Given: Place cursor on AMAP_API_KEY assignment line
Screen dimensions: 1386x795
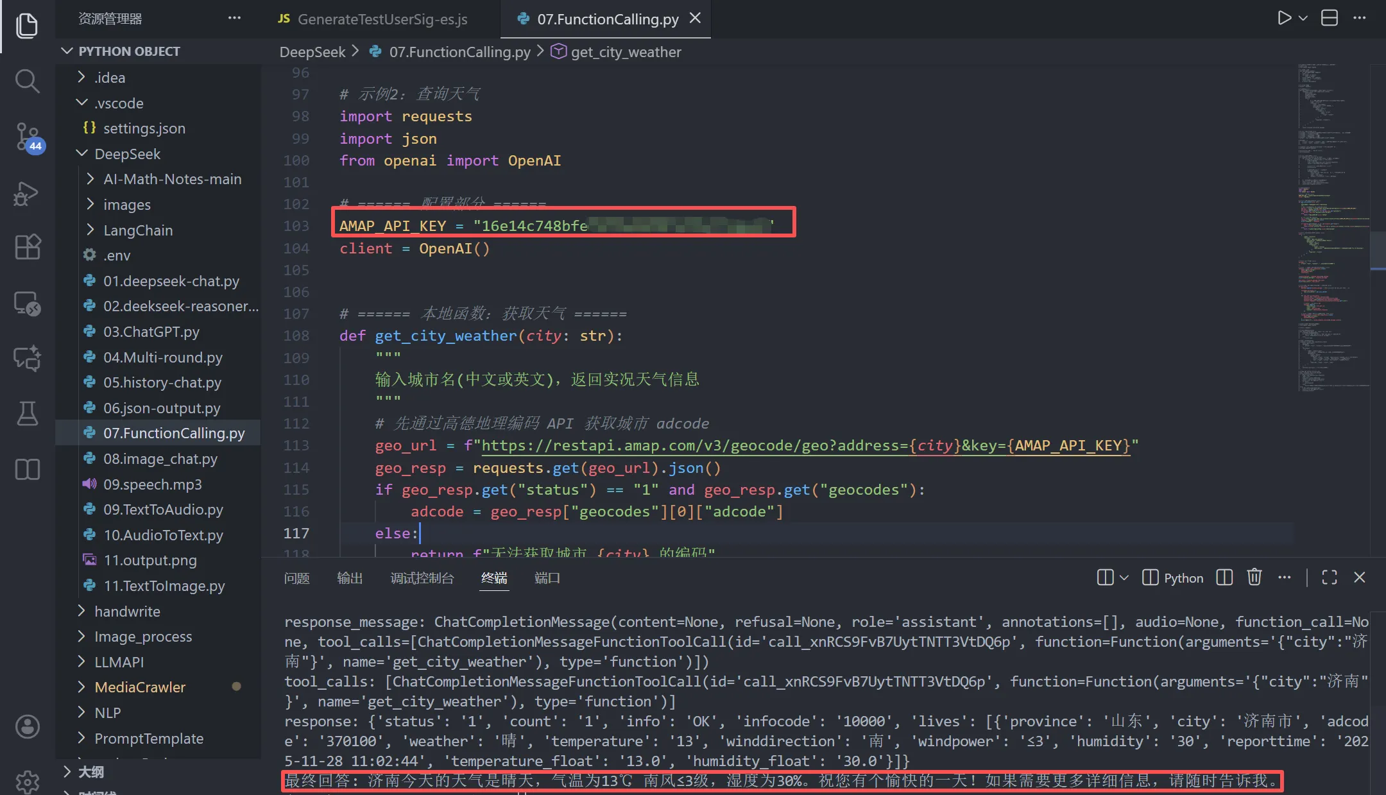Looking at the screenshot, I should [x=556, y=226].
